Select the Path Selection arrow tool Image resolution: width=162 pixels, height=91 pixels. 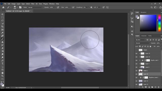pyautogui.click(x=2, y=67)
